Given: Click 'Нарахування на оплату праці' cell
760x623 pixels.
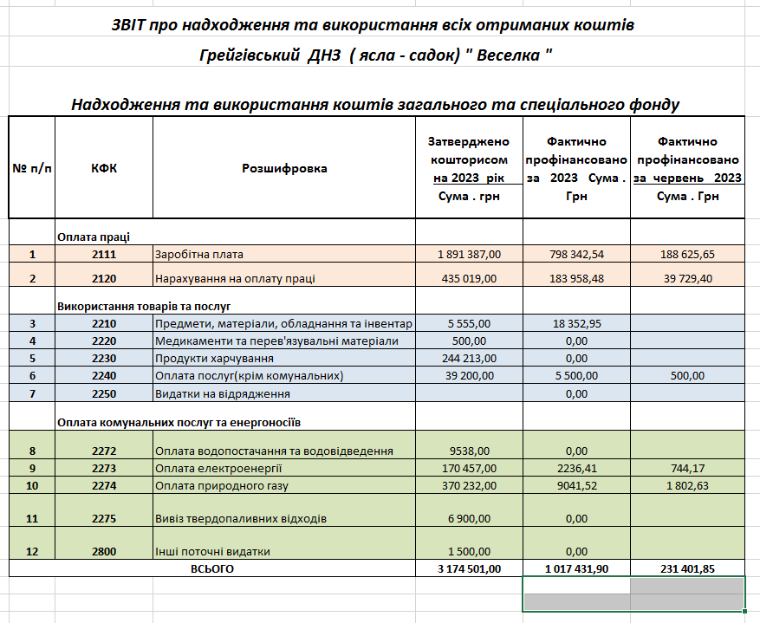Looking at the screenshot, I should [284, 275].
